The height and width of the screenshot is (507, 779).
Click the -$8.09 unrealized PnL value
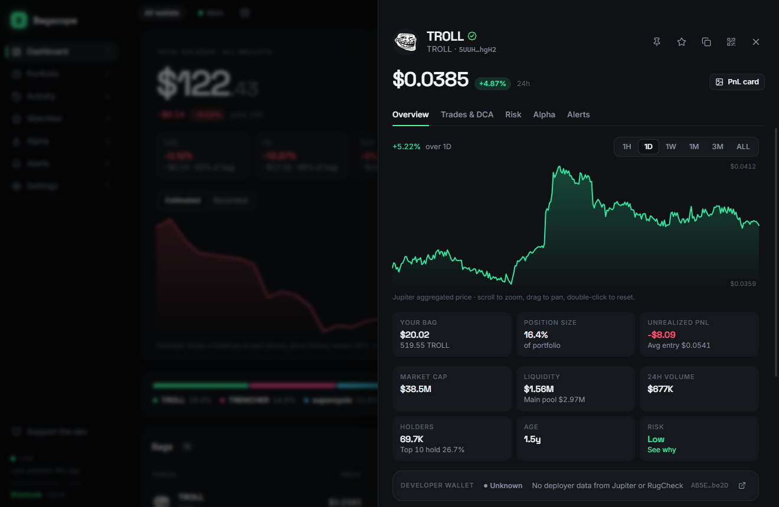pos(662,334)
